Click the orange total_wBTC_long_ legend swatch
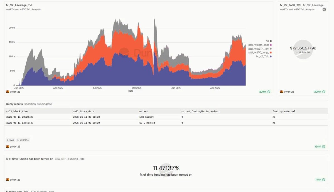334x192 pixels. 271,52
